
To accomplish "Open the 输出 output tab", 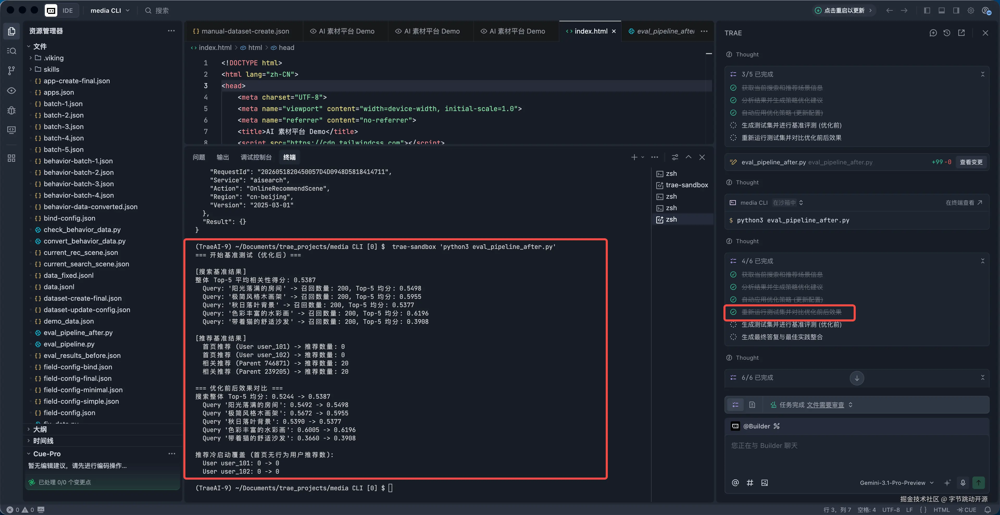I will (x=222, y=157).
